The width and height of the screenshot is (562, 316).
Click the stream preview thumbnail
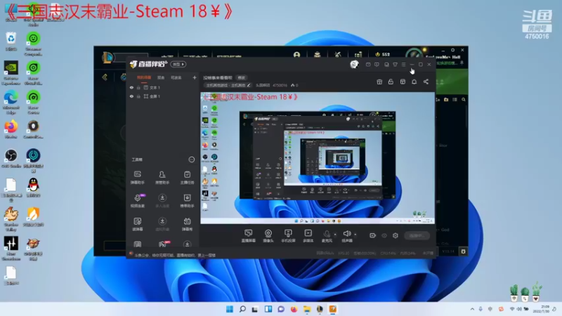click(x=318, y=158)
